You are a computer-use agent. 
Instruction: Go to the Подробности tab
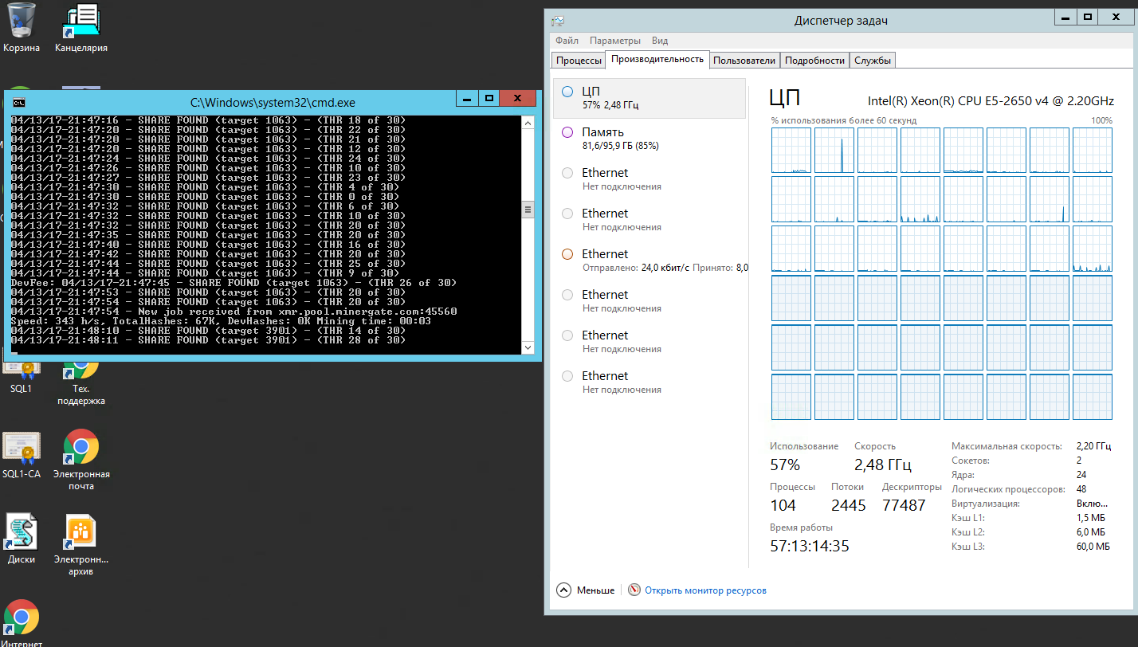[814, 61]
